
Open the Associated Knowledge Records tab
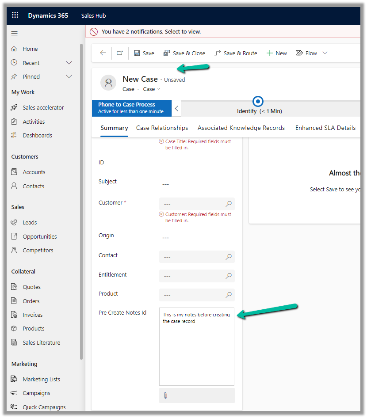(241, 128)
